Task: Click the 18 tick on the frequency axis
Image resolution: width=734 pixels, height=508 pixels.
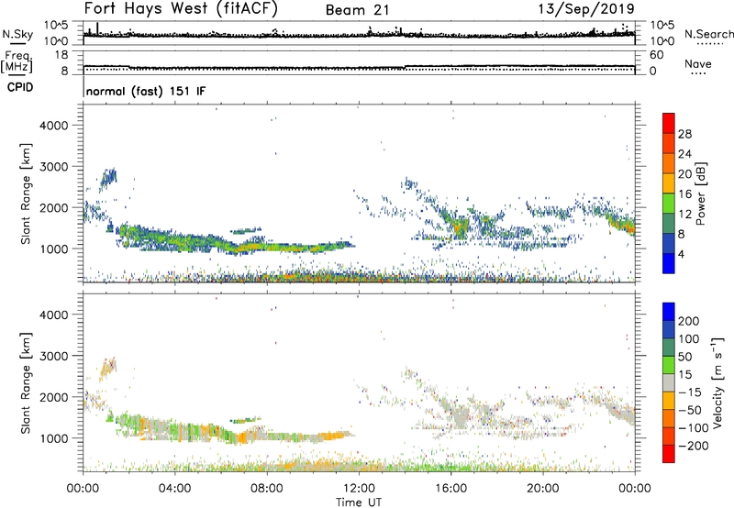Action: click(x=61, y=55)
